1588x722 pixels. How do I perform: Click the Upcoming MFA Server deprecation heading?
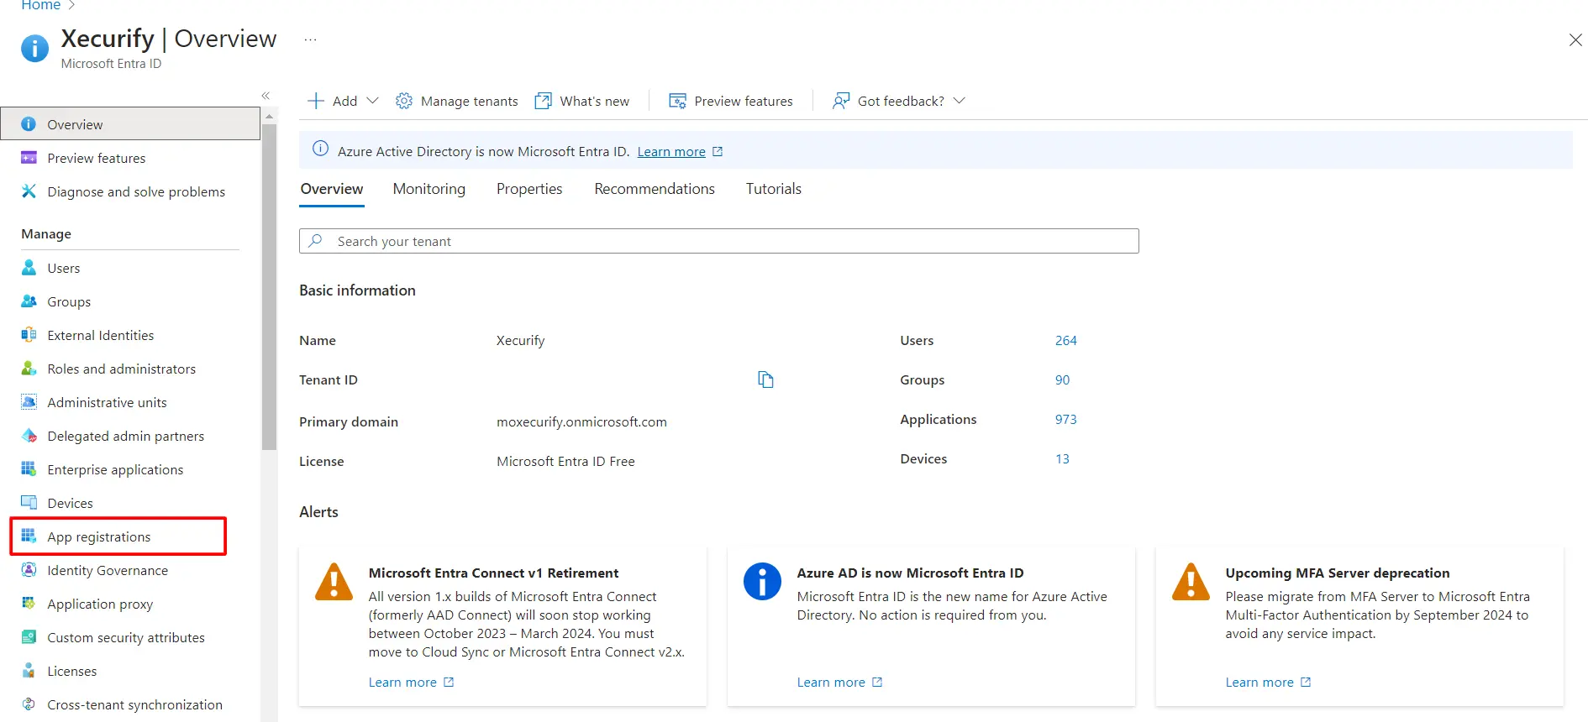coord(1337,573)
